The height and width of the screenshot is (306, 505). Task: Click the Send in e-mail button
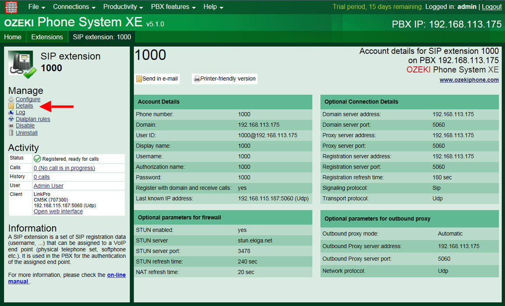(x=157, y=79)
